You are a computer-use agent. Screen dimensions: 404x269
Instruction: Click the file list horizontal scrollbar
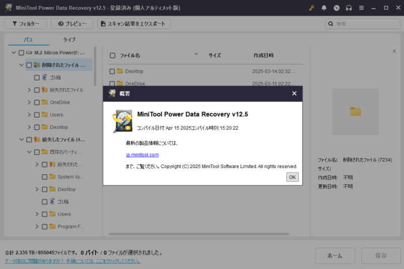199,234
